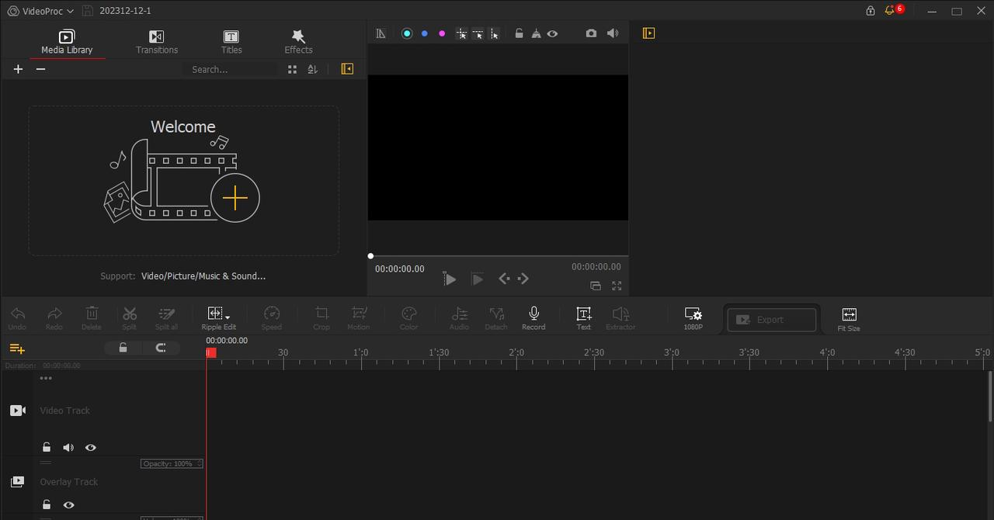Toggle the Video Track lock
The width and height of the screenshot is (994, 520).
click(47, 448)
